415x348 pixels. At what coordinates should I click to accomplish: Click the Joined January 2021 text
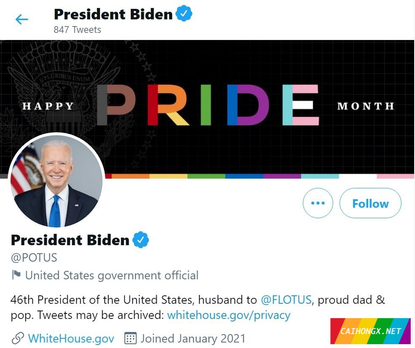coord(193,338)
